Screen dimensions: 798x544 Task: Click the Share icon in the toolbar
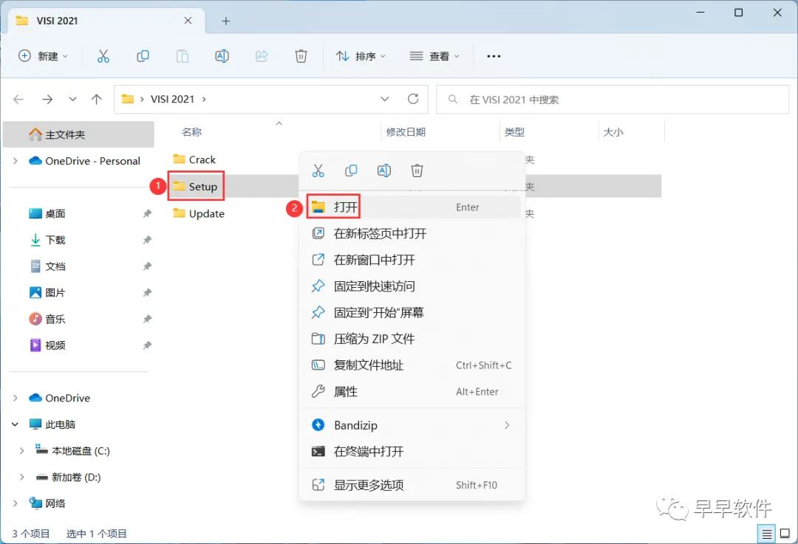[262, 56]
